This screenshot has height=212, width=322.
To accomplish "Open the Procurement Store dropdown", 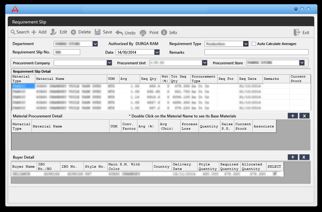I will point(302,63).
